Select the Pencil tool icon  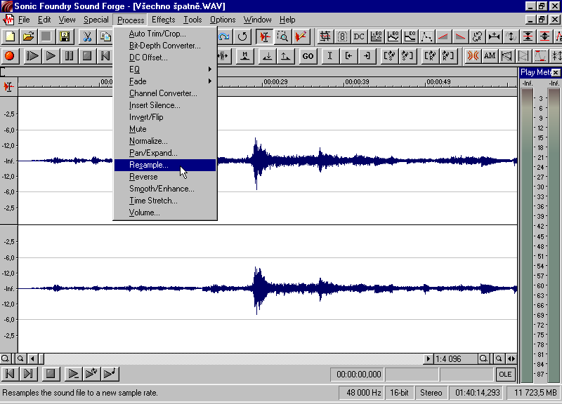point(301,36)
